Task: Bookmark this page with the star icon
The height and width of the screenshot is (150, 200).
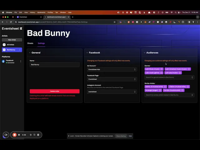Action: 115,22
